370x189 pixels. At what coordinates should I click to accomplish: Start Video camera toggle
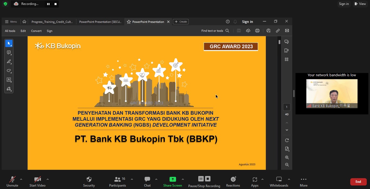[37, 181]
